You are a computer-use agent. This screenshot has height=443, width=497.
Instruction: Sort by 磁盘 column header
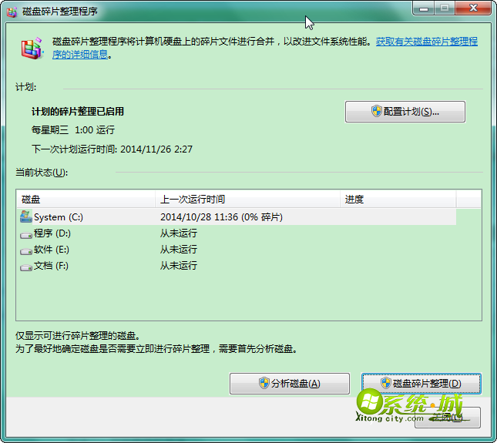(86, 199)
